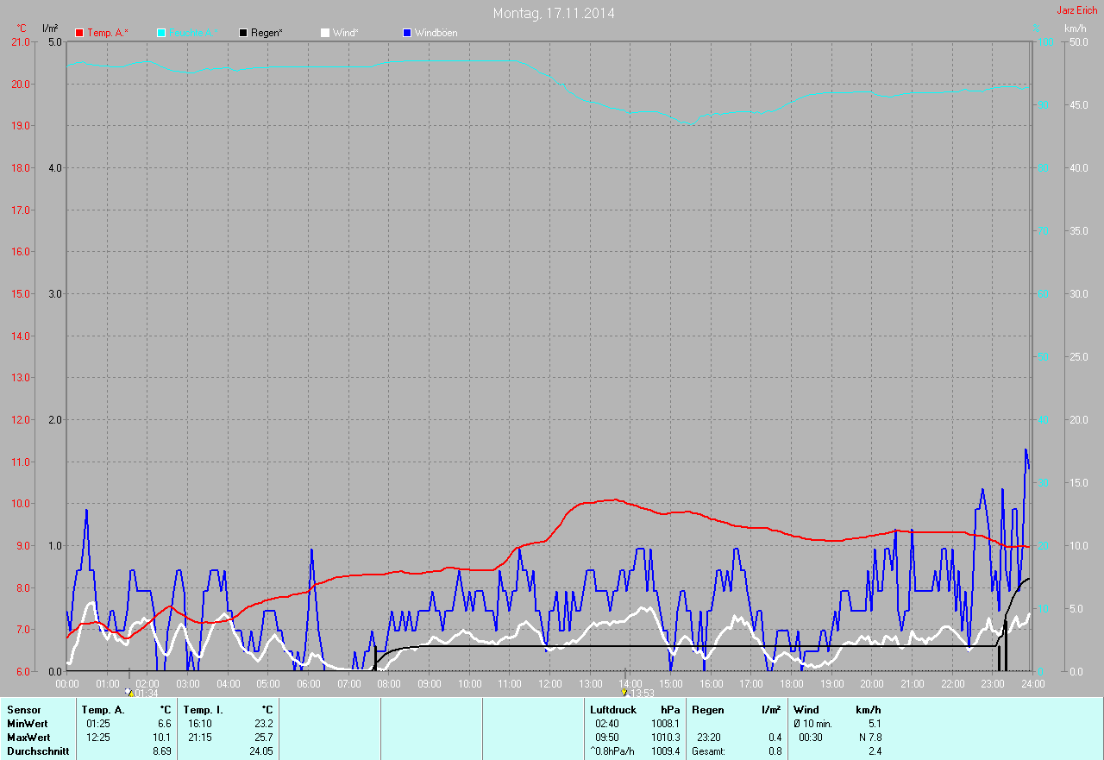Click the Sensor header in statistics table
Viewport: 1104px width, 760px height.
pos(23,710)
